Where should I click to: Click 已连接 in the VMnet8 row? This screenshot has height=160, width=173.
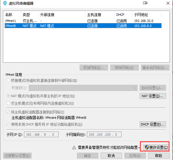coord(93,26)
